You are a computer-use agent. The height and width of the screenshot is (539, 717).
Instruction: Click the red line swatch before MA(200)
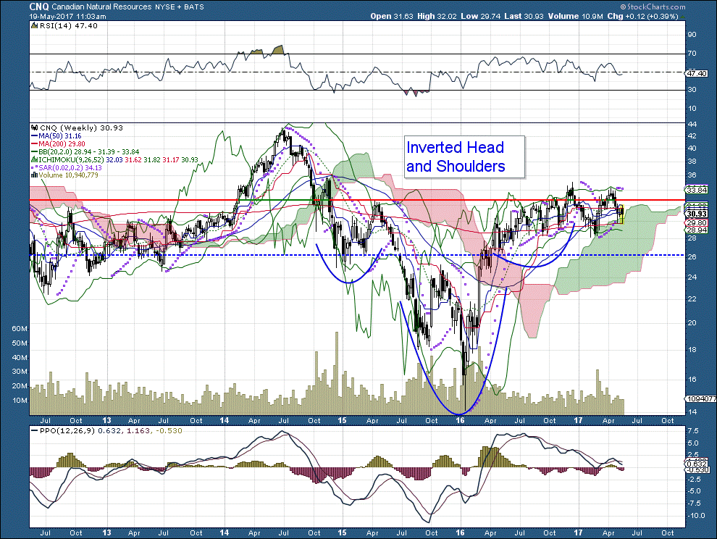[x=35, y=144]
